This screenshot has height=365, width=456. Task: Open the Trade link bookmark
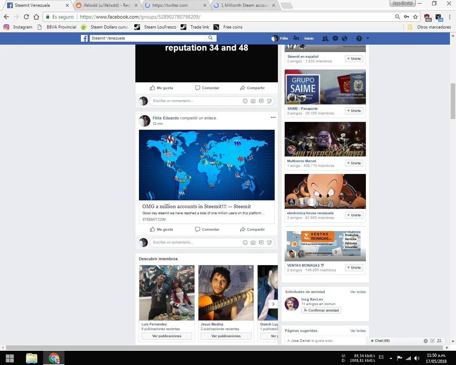coord(195,27)
